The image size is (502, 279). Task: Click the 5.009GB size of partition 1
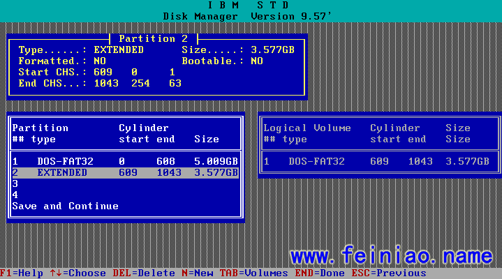pyautogui.click(x=216, y=161)
